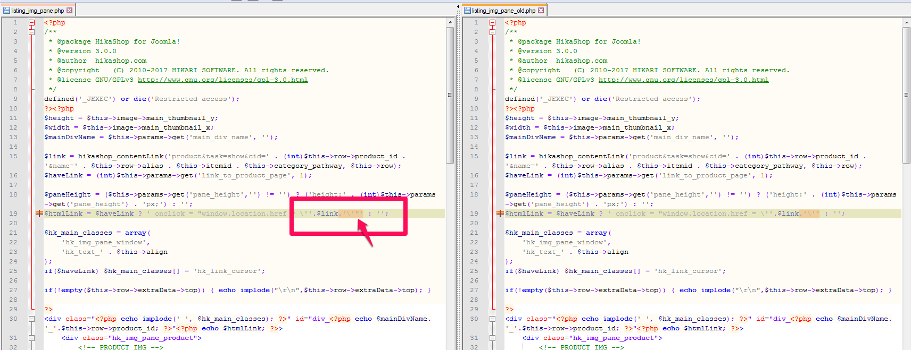Collapse the div fold on line 30, left pane
The width and height of the screenshot is (911, 350).
tap(32, 319)
